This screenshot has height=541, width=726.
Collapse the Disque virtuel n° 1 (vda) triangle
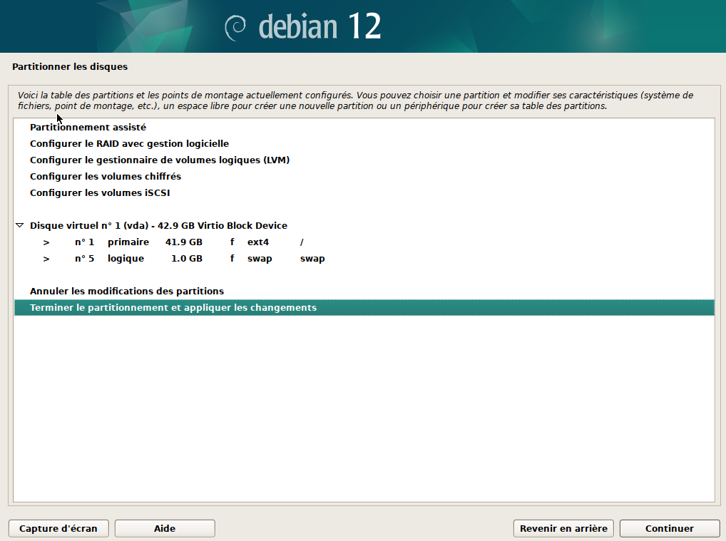[19, 225]
